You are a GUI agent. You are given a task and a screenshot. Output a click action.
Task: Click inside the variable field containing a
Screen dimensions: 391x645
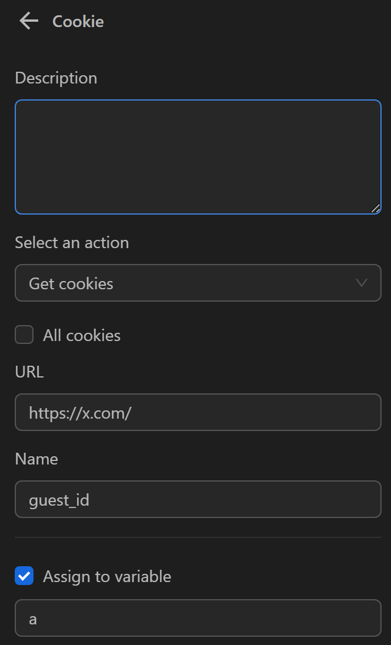198,618
